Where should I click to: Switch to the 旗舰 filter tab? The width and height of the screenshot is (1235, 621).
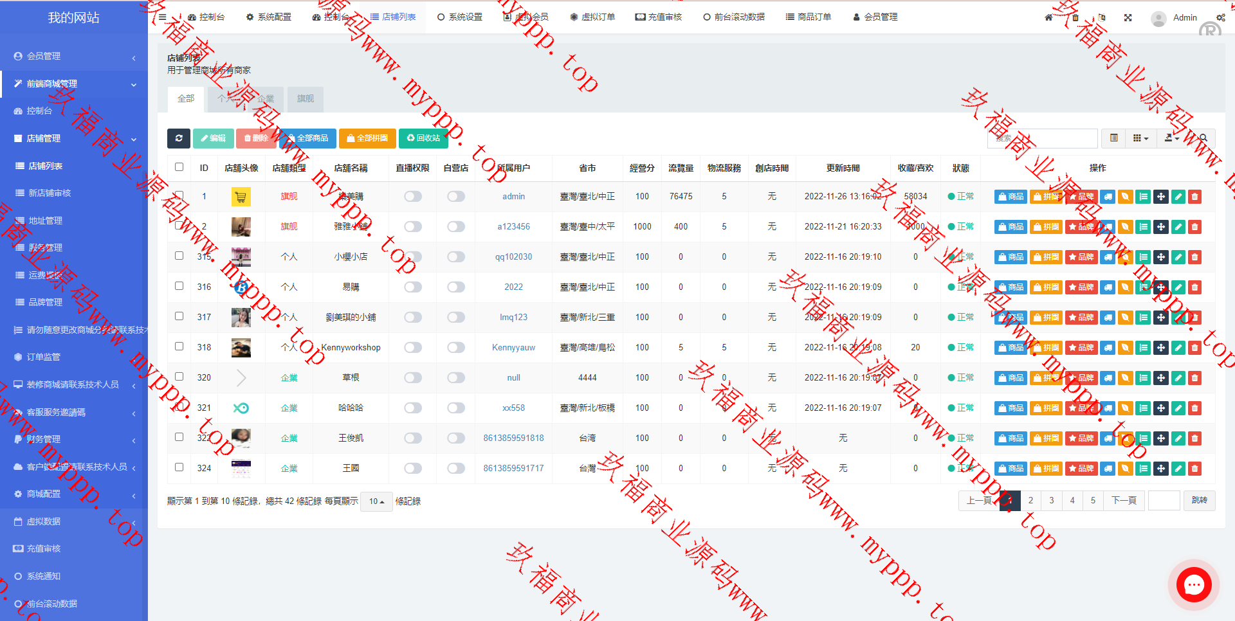click(x=306, y=99)
